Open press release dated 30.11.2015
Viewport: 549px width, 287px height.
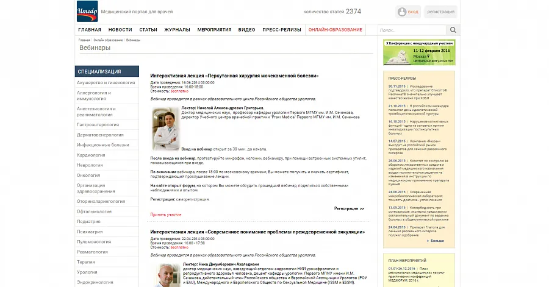418,92
